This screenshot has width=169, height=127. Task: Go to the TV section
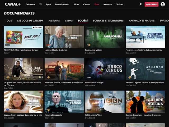coord(40,4)
